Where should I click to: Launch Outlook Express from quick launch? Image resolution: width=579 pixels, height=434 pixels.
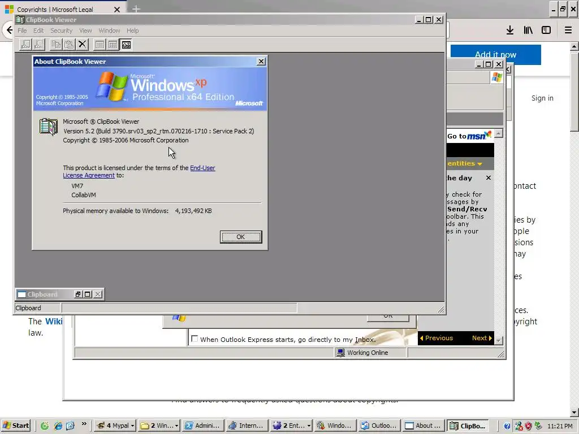(71, 426)
